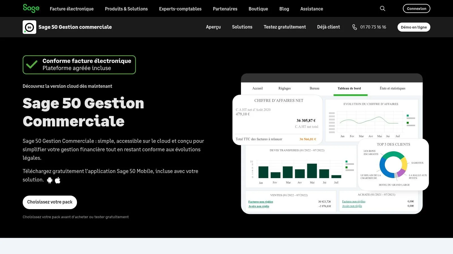Click 'Tableau de bord' tab in dashboard image

[349, 88]
